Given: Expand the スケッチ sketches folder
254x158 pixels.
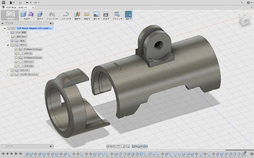Looking at the screenshot, I should point(8,70).
